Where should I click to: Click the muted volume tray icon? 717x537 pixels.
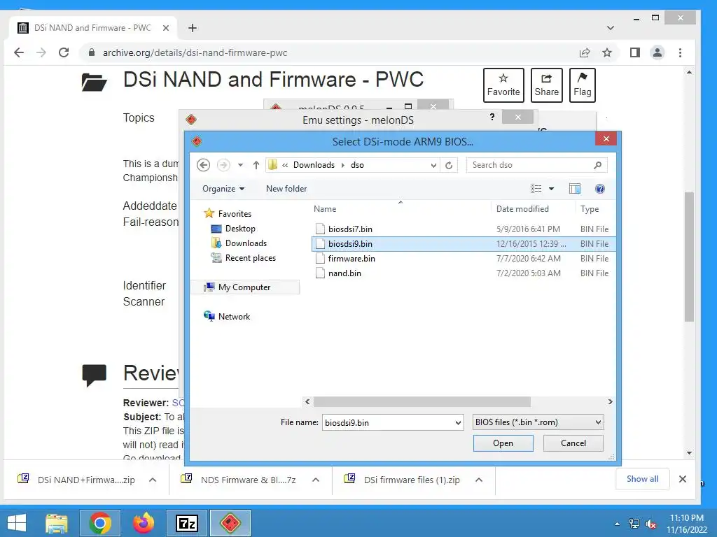point(650,524)
